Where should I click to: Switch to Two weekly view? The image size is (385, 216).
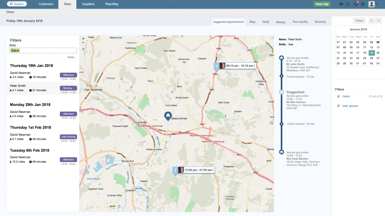(x=300, y=22)
